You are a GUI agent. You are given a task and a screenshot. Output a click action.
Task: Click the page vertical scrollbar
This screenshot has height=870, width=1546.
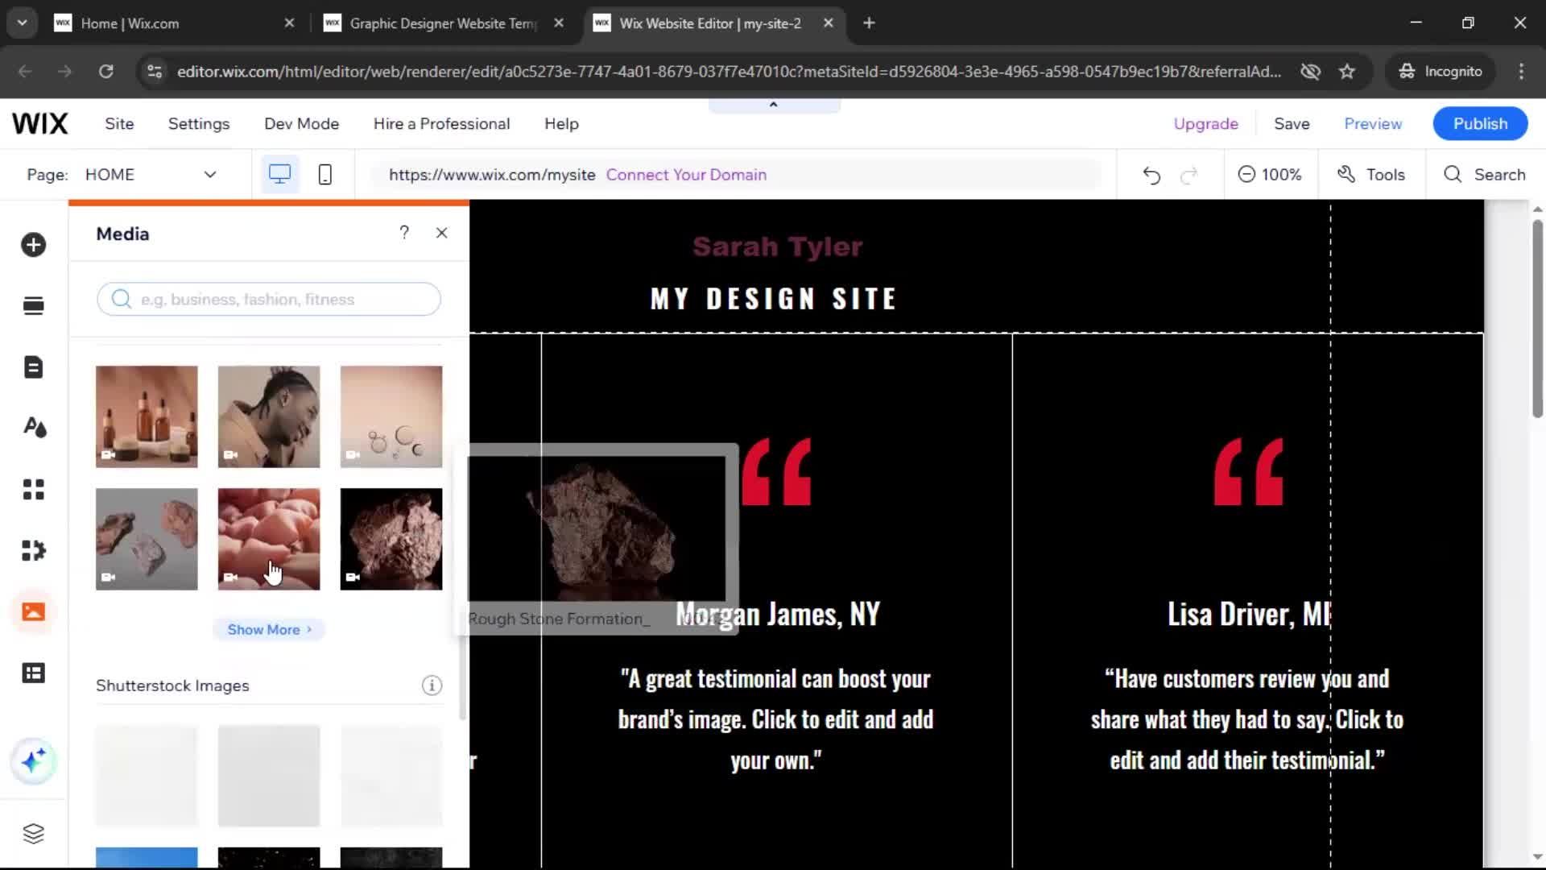(1537, 318)
